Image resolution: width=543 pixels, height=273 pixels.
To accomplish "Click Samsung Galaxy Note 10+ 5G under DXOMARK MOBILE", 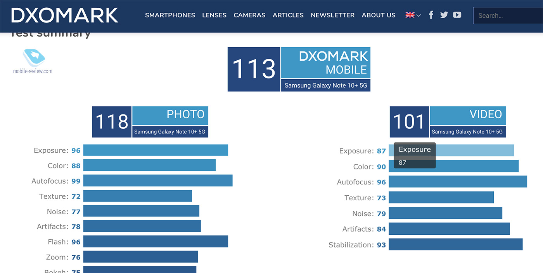I will pos(326,85).
